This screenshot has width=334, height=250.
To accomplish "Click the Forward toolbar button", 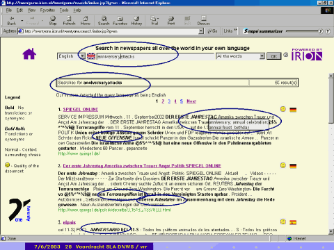I will 33,21.
